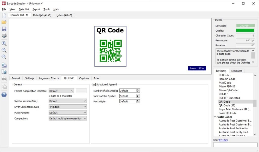Select Micro PDF417 in the list
The height and width of the screenshot is (152, 259).
coord(227,86)
